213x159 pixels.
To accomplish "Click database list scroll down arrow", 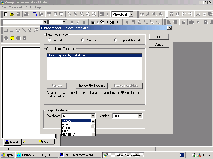I will click(93, 134).
